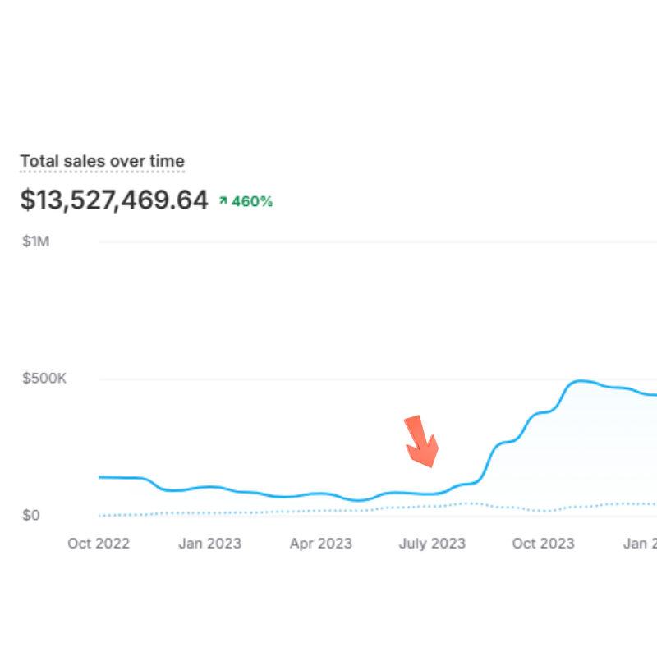Image resolution: width=657 pixels, height=657 pixels.
Task: Click the $1M y-axis label
Action: [35, 241]
